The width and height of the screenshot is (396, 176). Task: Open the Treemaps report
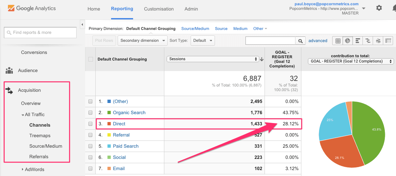pyautogui.click(x=40, y=136)
